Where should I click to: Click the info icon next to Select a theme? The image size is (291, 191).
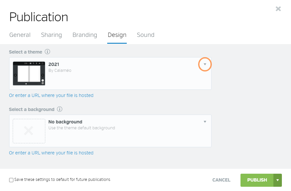pyautogui.click(x=47, y=52)
